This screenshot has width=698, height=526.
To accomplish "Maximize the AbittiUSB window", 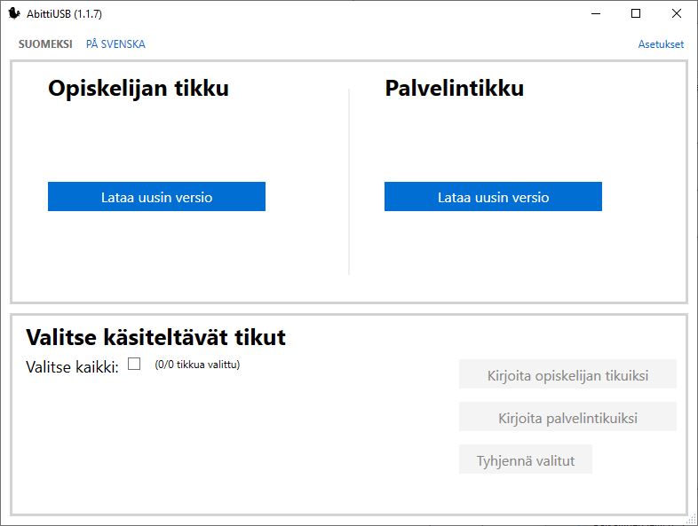I will pos(636,13).
